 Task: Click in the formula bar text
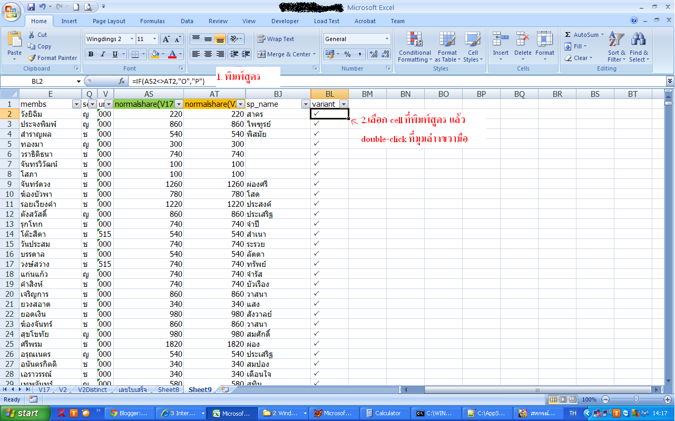(x=169, y=81)
